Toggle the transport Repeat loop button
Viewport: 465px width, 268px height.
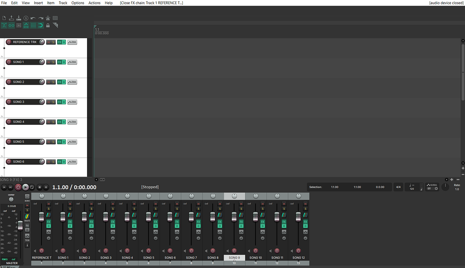click(x=32, y=187)
